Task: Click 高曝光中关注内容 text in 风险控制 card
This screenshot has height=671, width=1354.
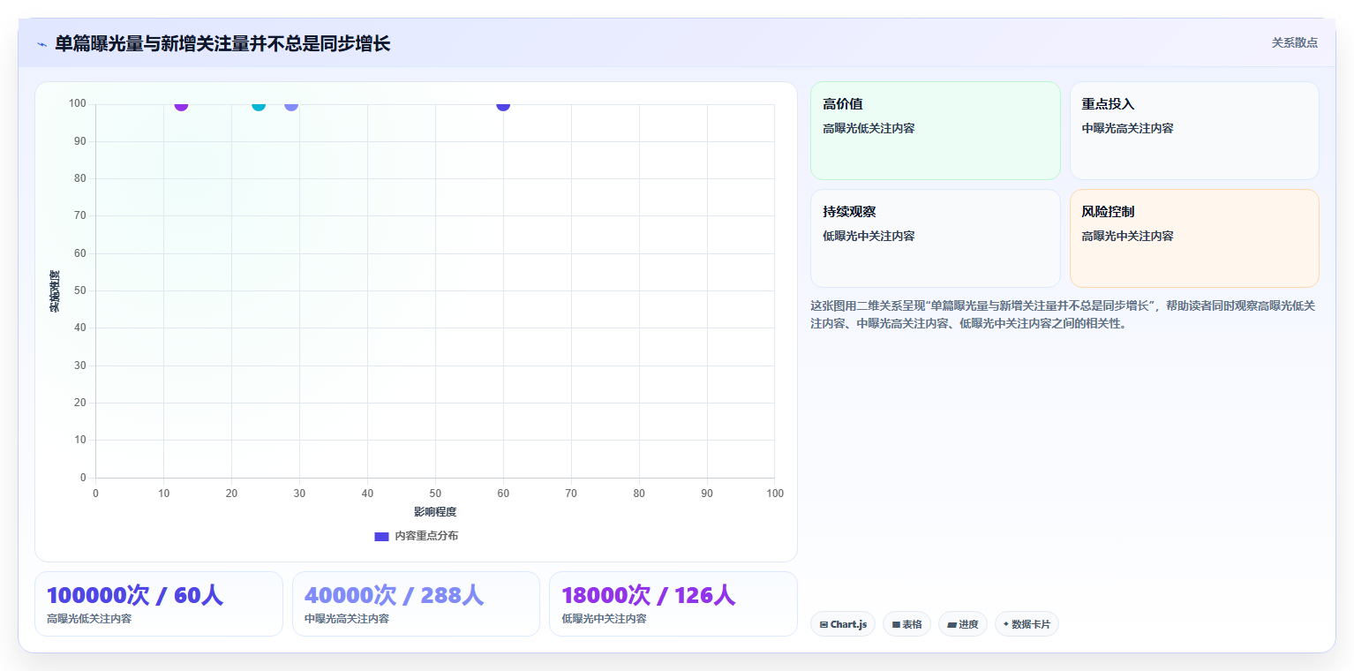Action: [1128, 236]
